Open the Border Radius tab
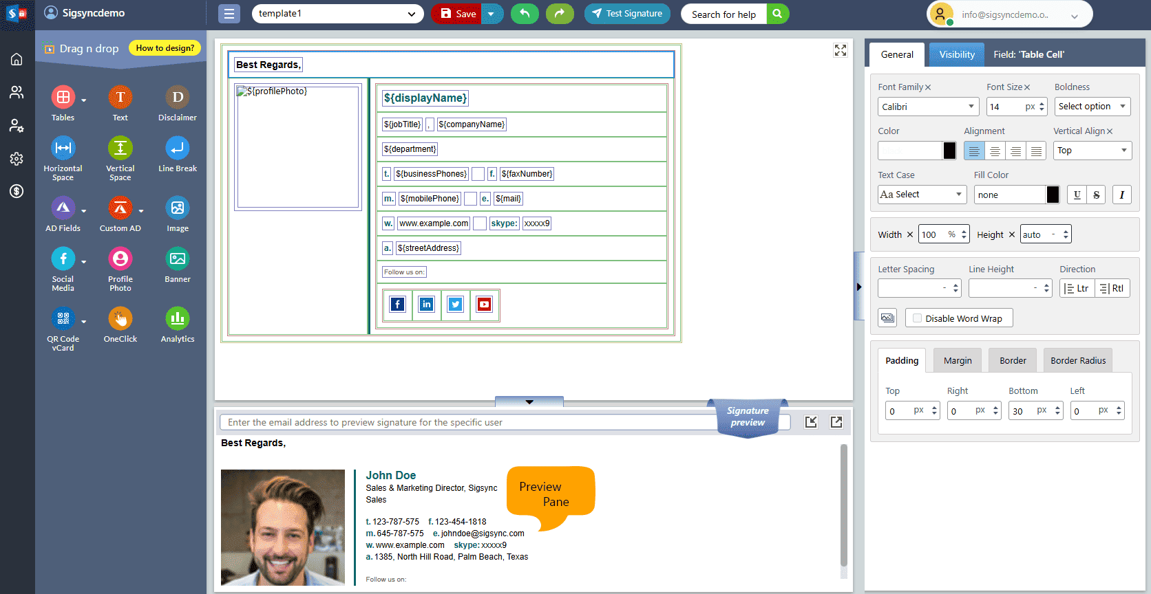1151x594 pixels. (x=1077, y=361)
